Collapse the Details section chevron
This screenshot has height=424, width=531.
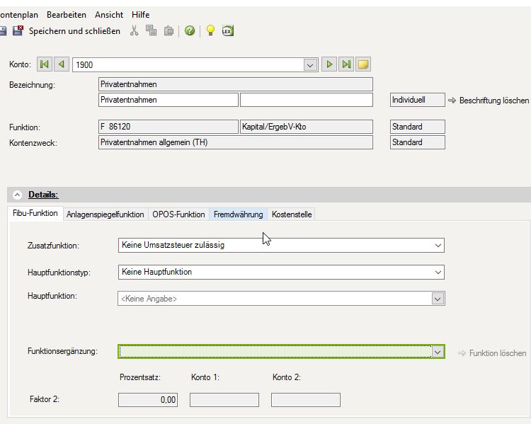tap(17, 195)
